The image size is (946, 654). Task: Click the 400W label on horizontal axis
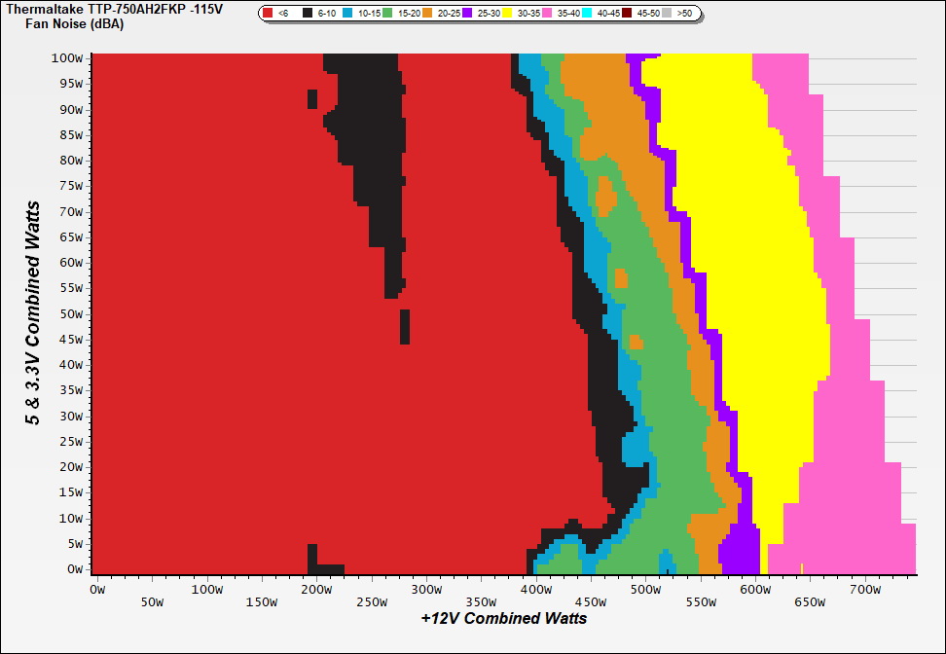pos(535,589)
